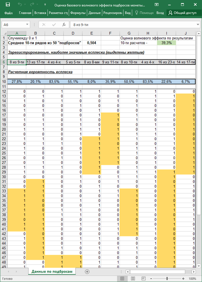Click the formula bar text field
Viewport: 202px width, 282px height.
point(133,25)
